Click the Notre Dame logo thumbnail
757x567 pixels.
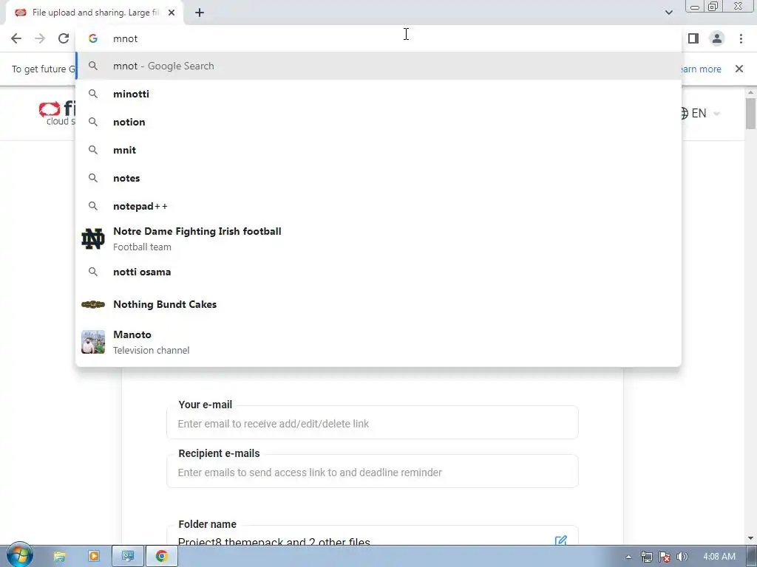(93, 239)
